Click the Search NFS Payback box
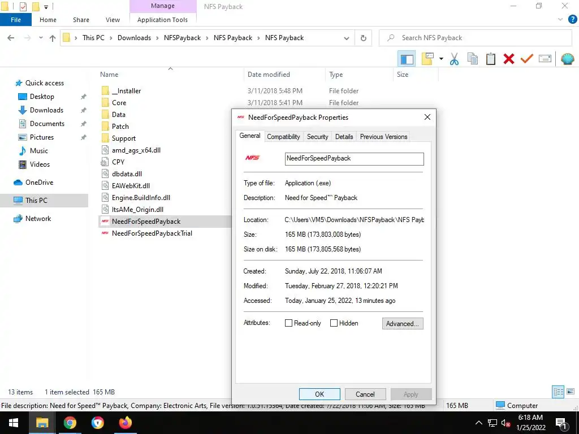 tap(476, 38)
